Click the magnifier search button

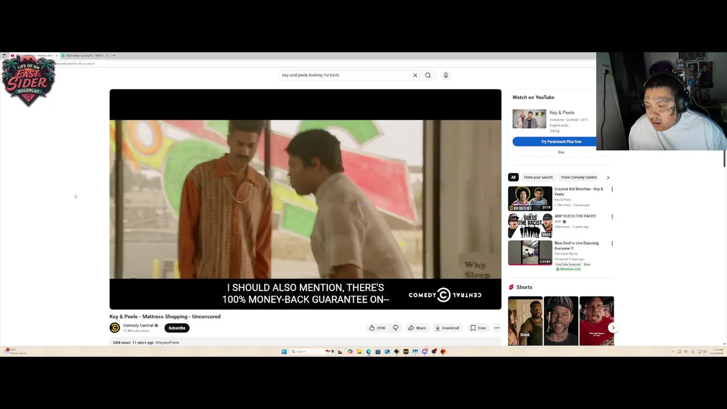[x=428, y=75]
